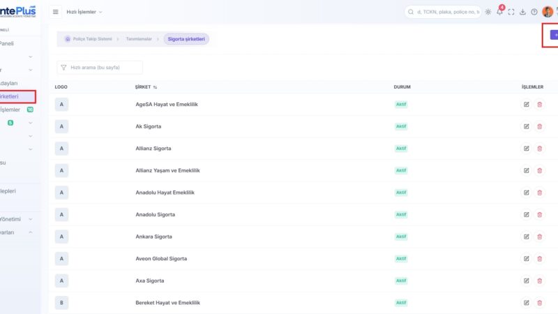Edit the Ankara Sigorta row
Viewport: 558px width, 314px height.
click(x=526, y=237)
